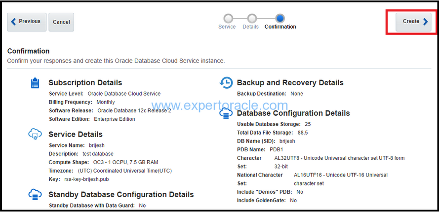The height and width of the screenshot is (212, 439).
Task: Jump to the Details wizard step
Action: 252,19
